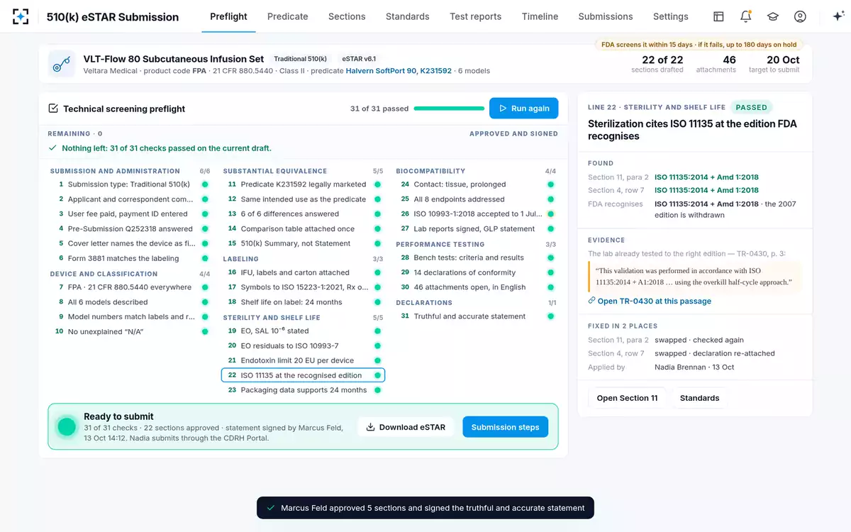Screen dimensions: 851x532
Task: Open the Test reports tab
Action: pyautogui.click(x=476, y=16)
